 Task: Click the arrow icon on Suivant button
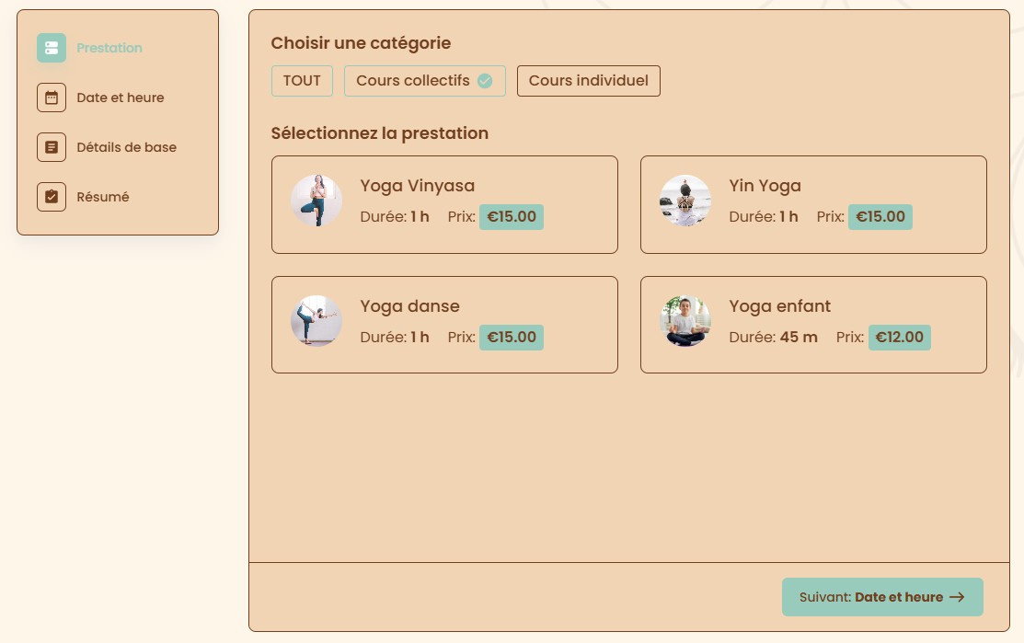tap(957, 597)
